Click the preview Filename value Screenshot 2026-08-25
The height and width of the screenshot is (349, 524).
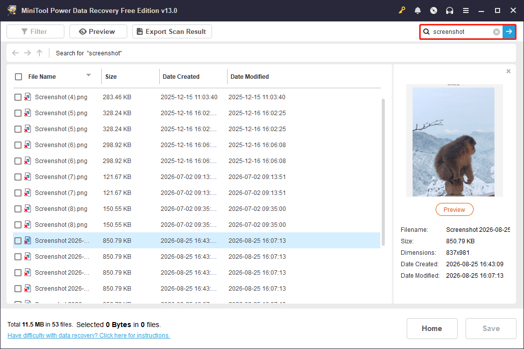[478, 230]
